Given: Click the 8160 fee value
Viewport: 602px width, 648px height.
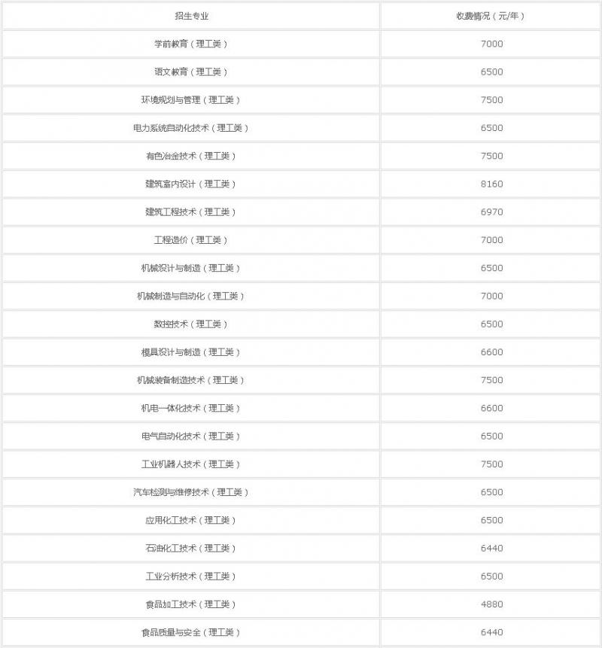Looking at the screenshot, I should pyautogui.click(x=491, y=184).
